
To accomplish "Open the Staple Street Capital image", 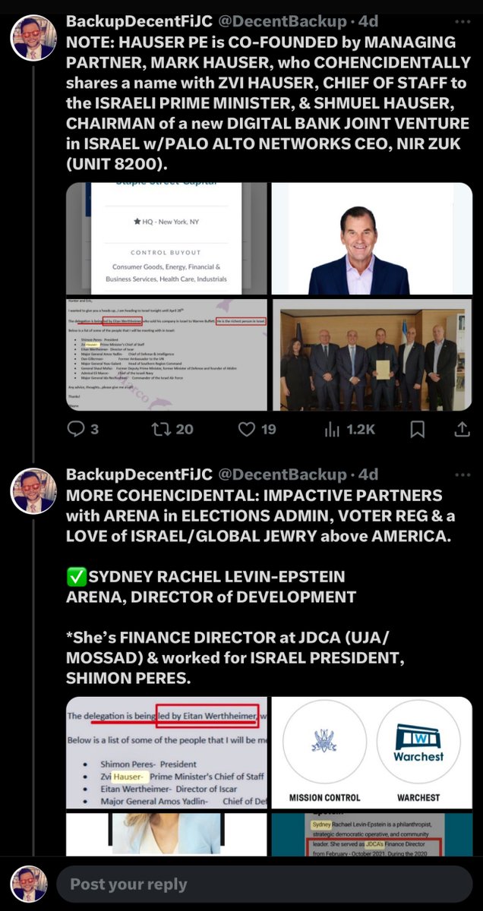I will tap(166, 238).
